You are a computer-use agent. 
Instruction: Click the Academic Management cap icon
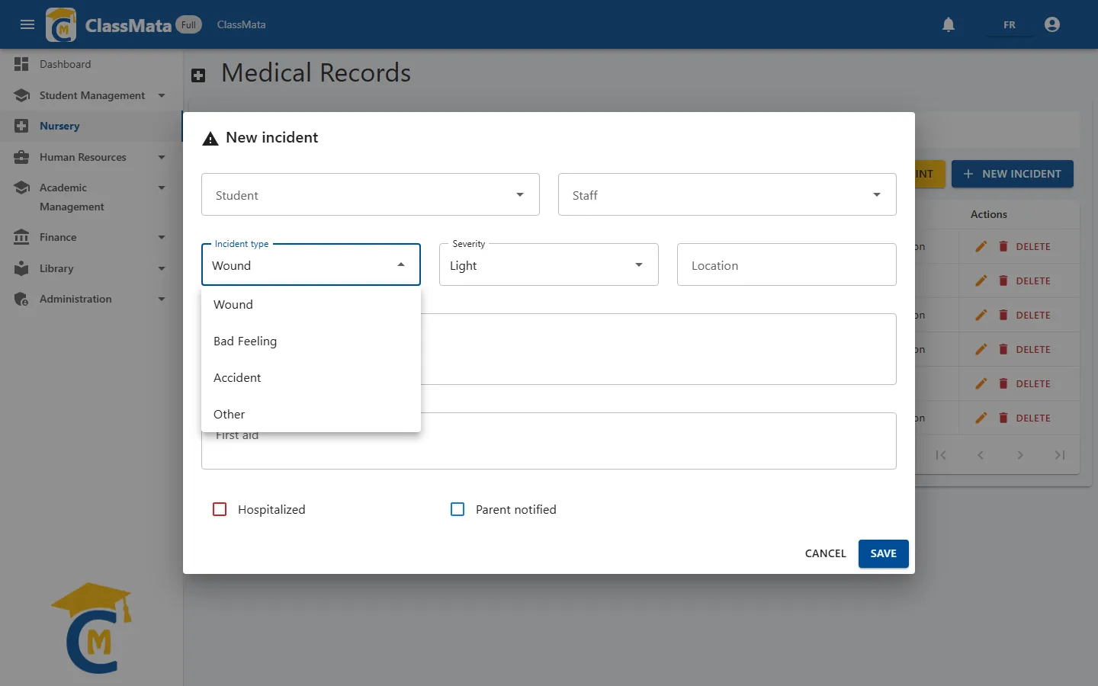tap(21, 188)
